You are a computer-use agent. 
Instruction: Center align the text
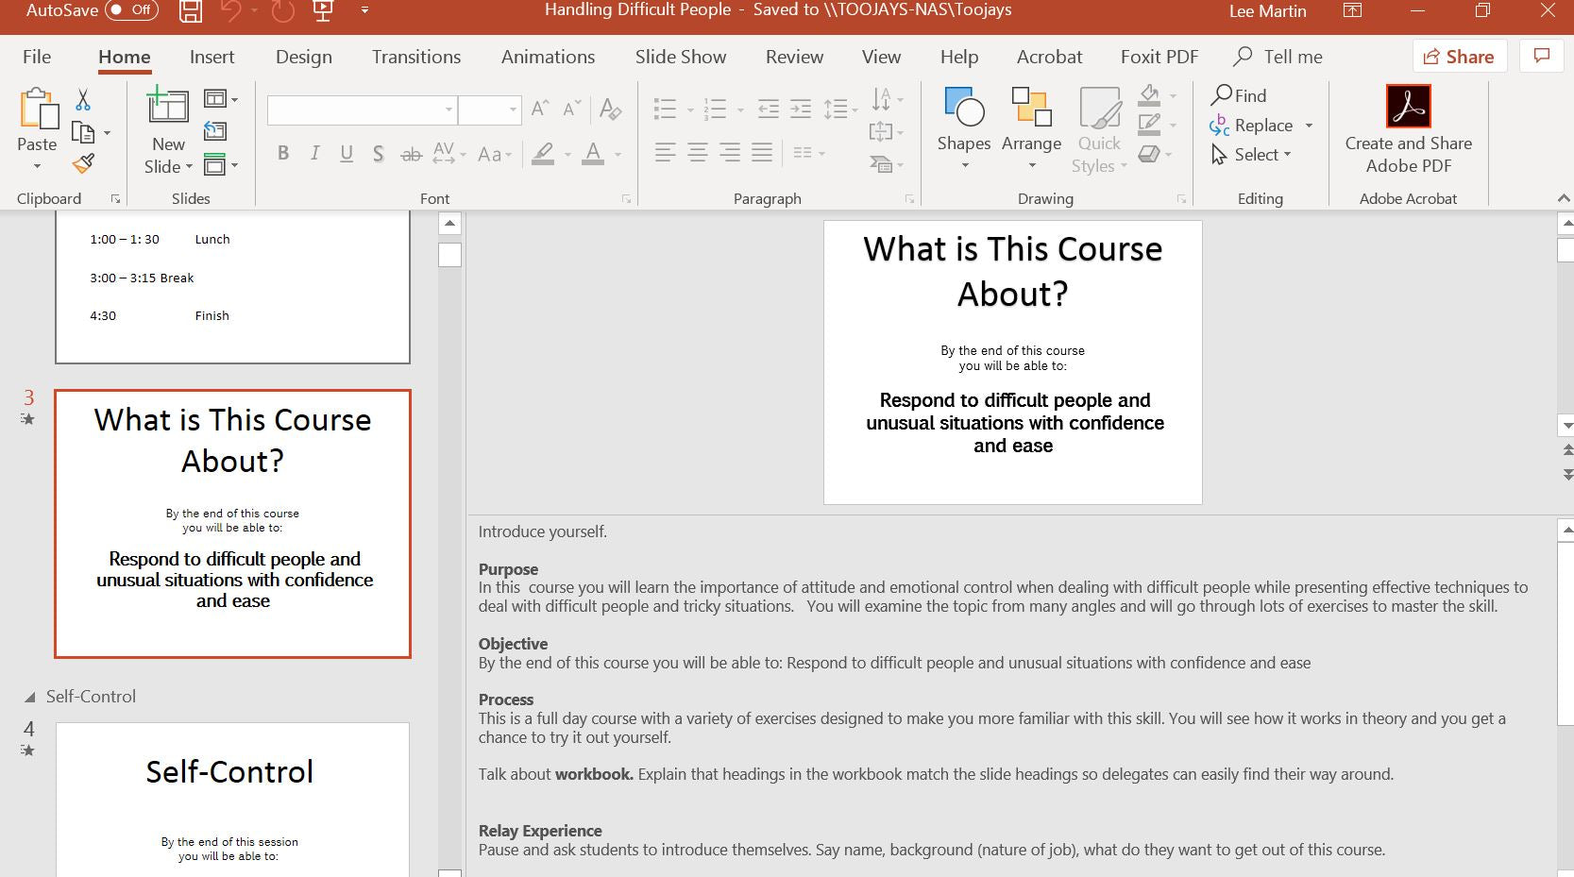pos(698,152)
